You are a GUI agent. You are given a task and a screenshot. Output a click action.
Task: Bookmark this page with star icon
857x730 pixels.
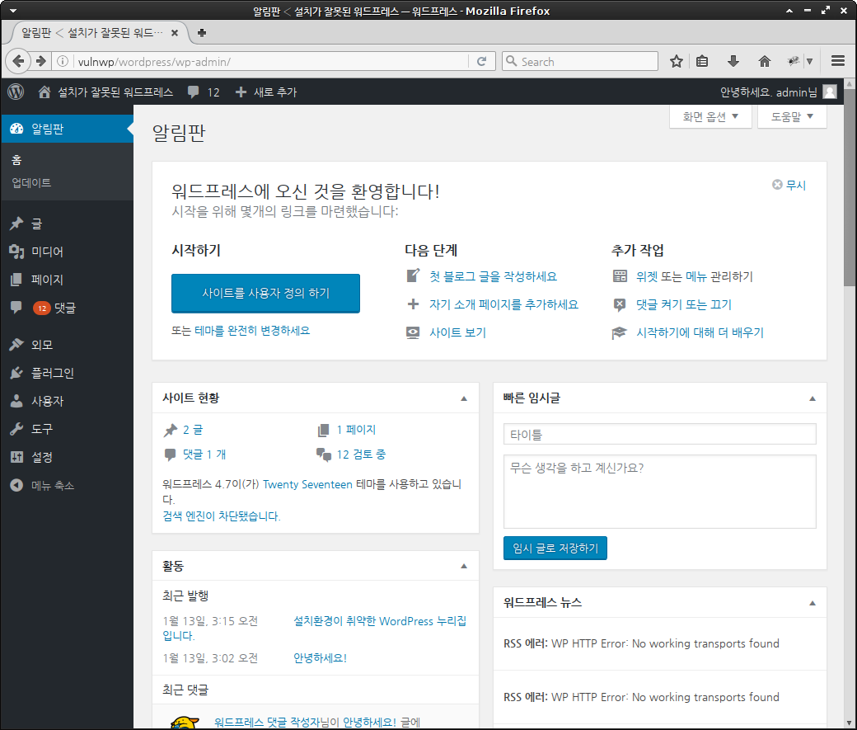pos(677,61)
